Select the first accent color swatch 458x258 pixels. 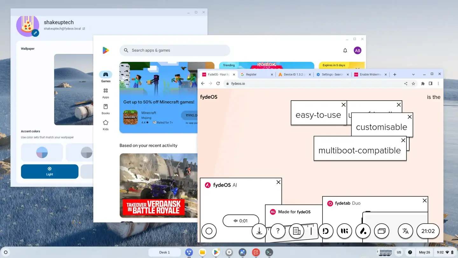click(42, 152)
